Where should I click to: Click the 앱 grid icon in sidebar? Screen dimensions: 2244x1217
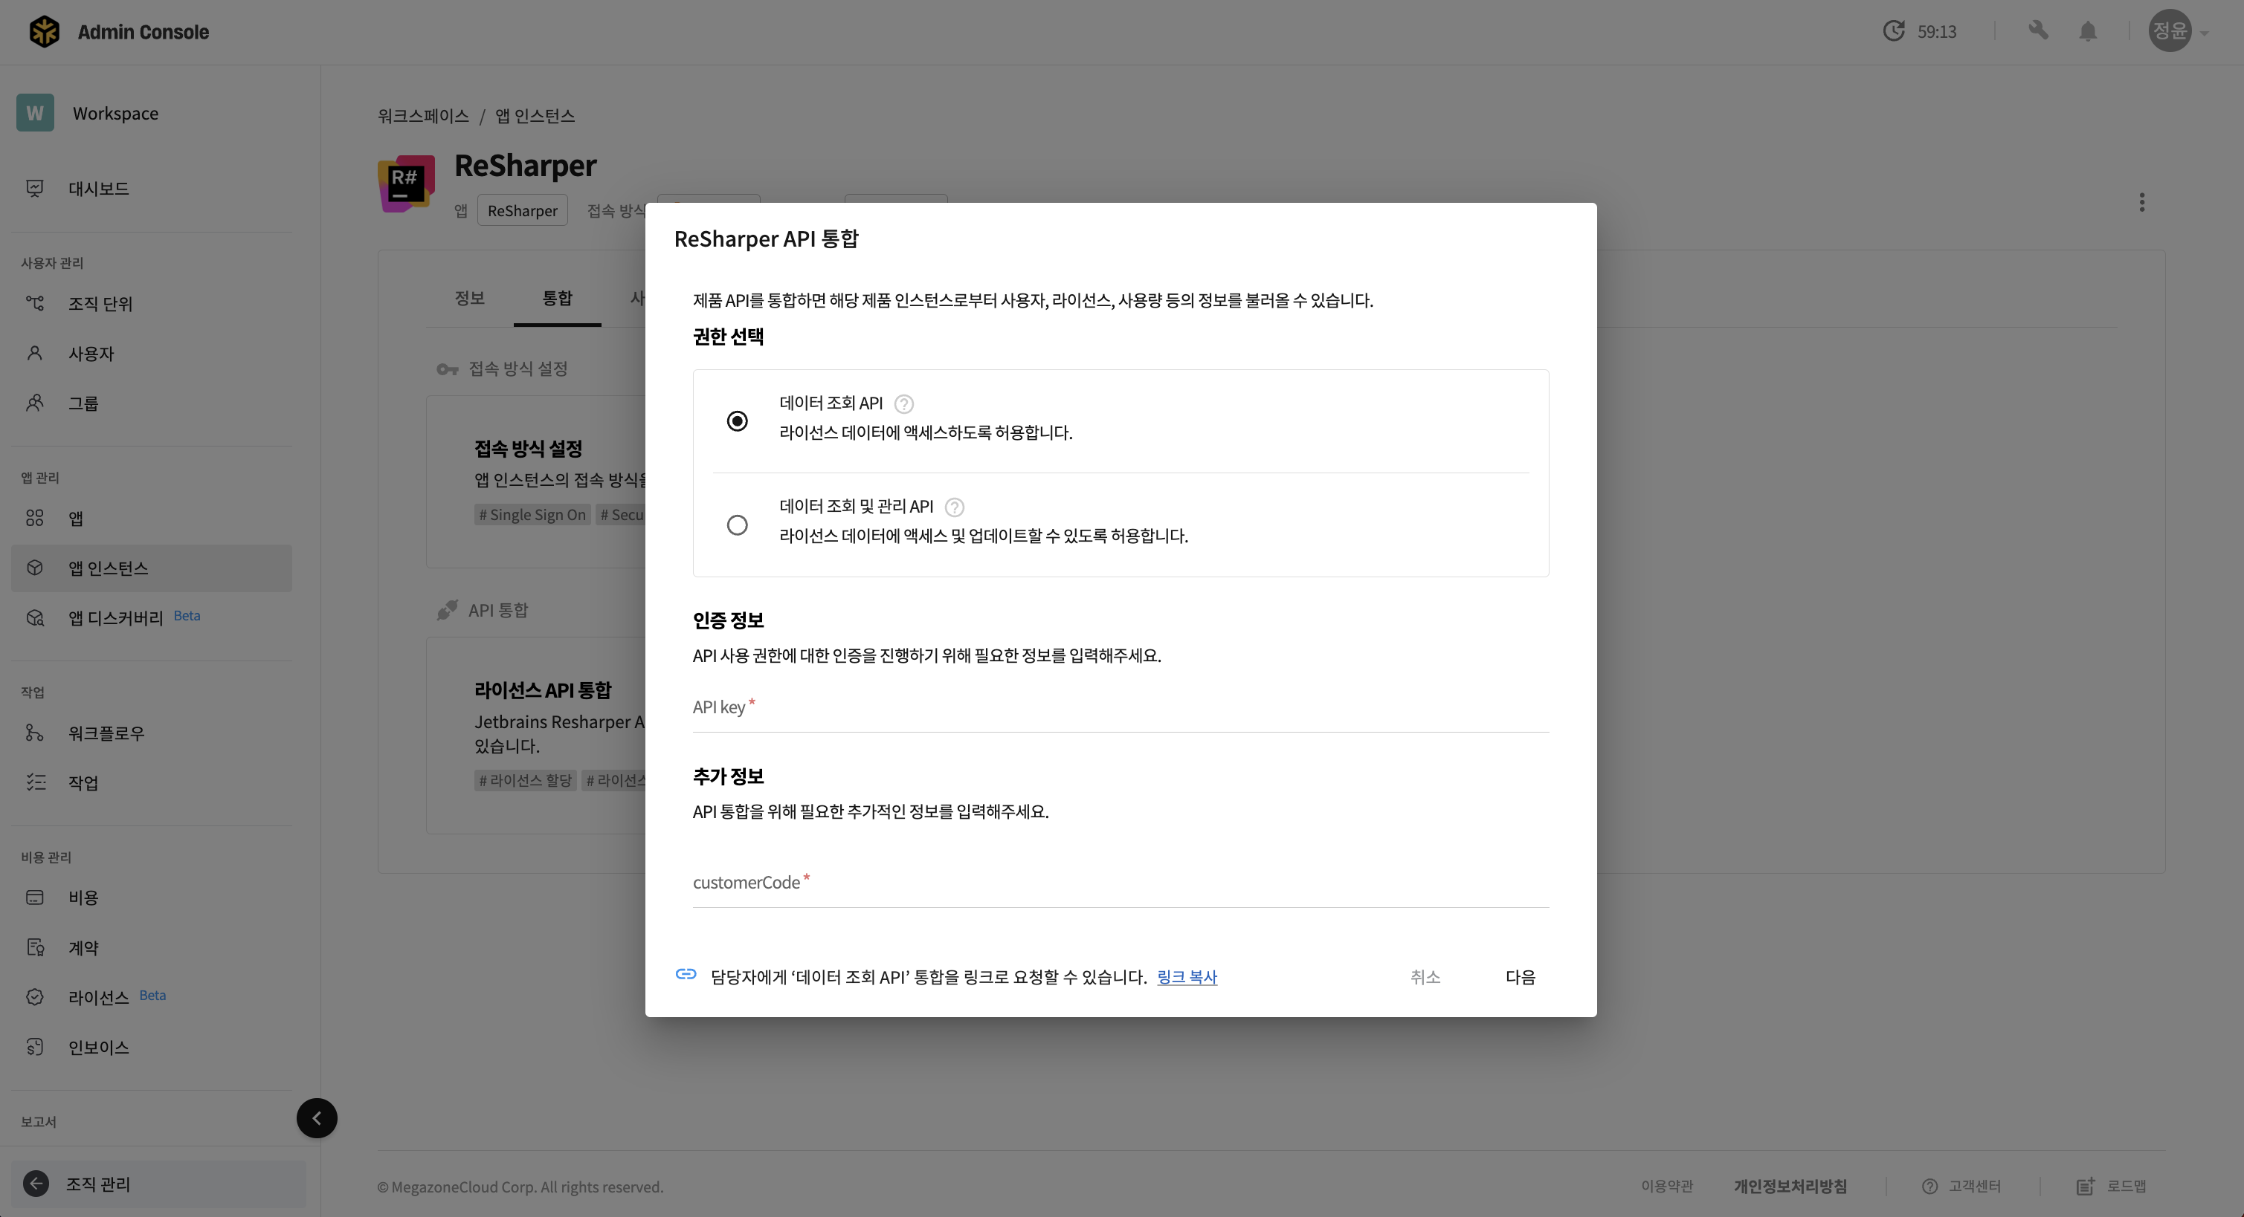click(x=35, y=518)
